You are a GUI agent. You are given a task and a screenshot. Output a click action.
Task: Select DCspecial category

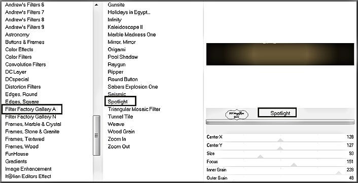click(17, 80)
